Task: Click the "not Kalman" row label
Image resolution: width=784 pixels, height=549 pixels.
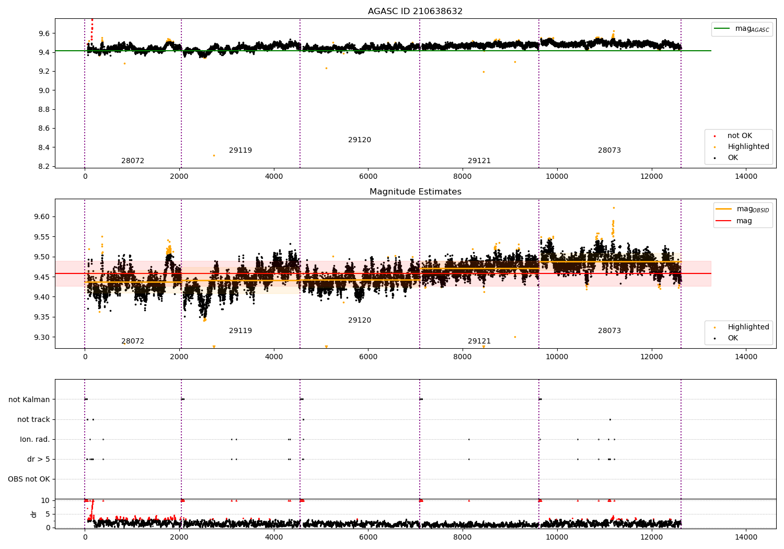Action: click(29, 399)
